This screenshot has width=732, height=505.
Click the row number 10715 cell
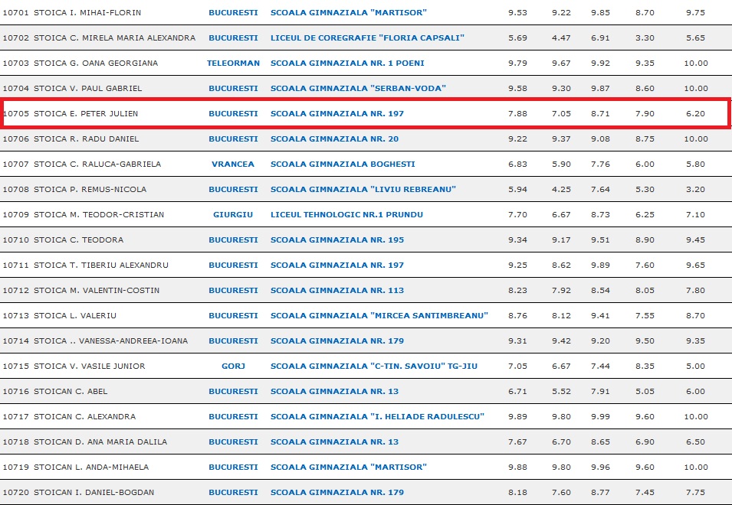[16, 367]
